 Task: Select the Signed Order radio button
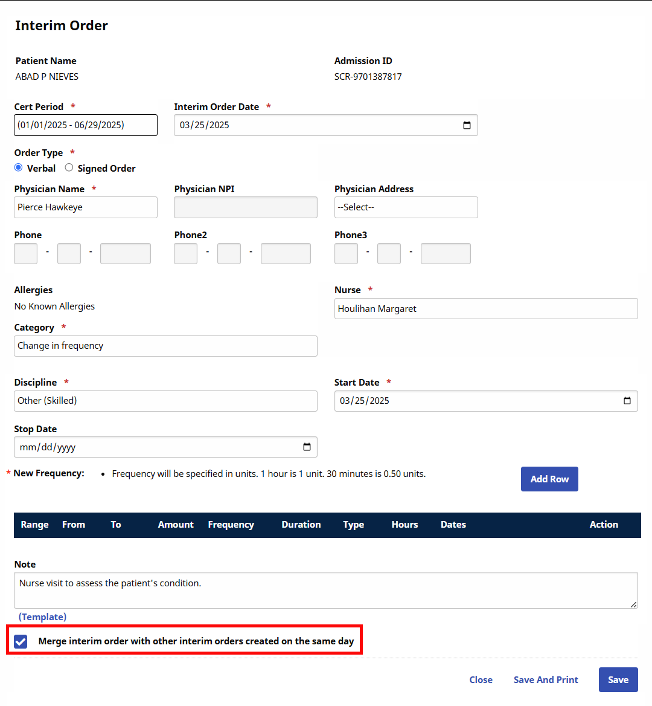point(69,168)
